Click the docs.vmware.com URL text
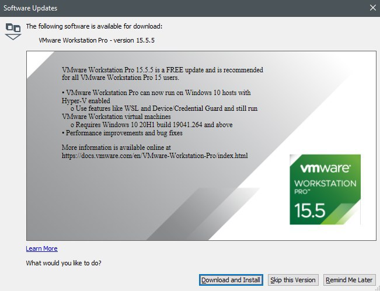 155,156
